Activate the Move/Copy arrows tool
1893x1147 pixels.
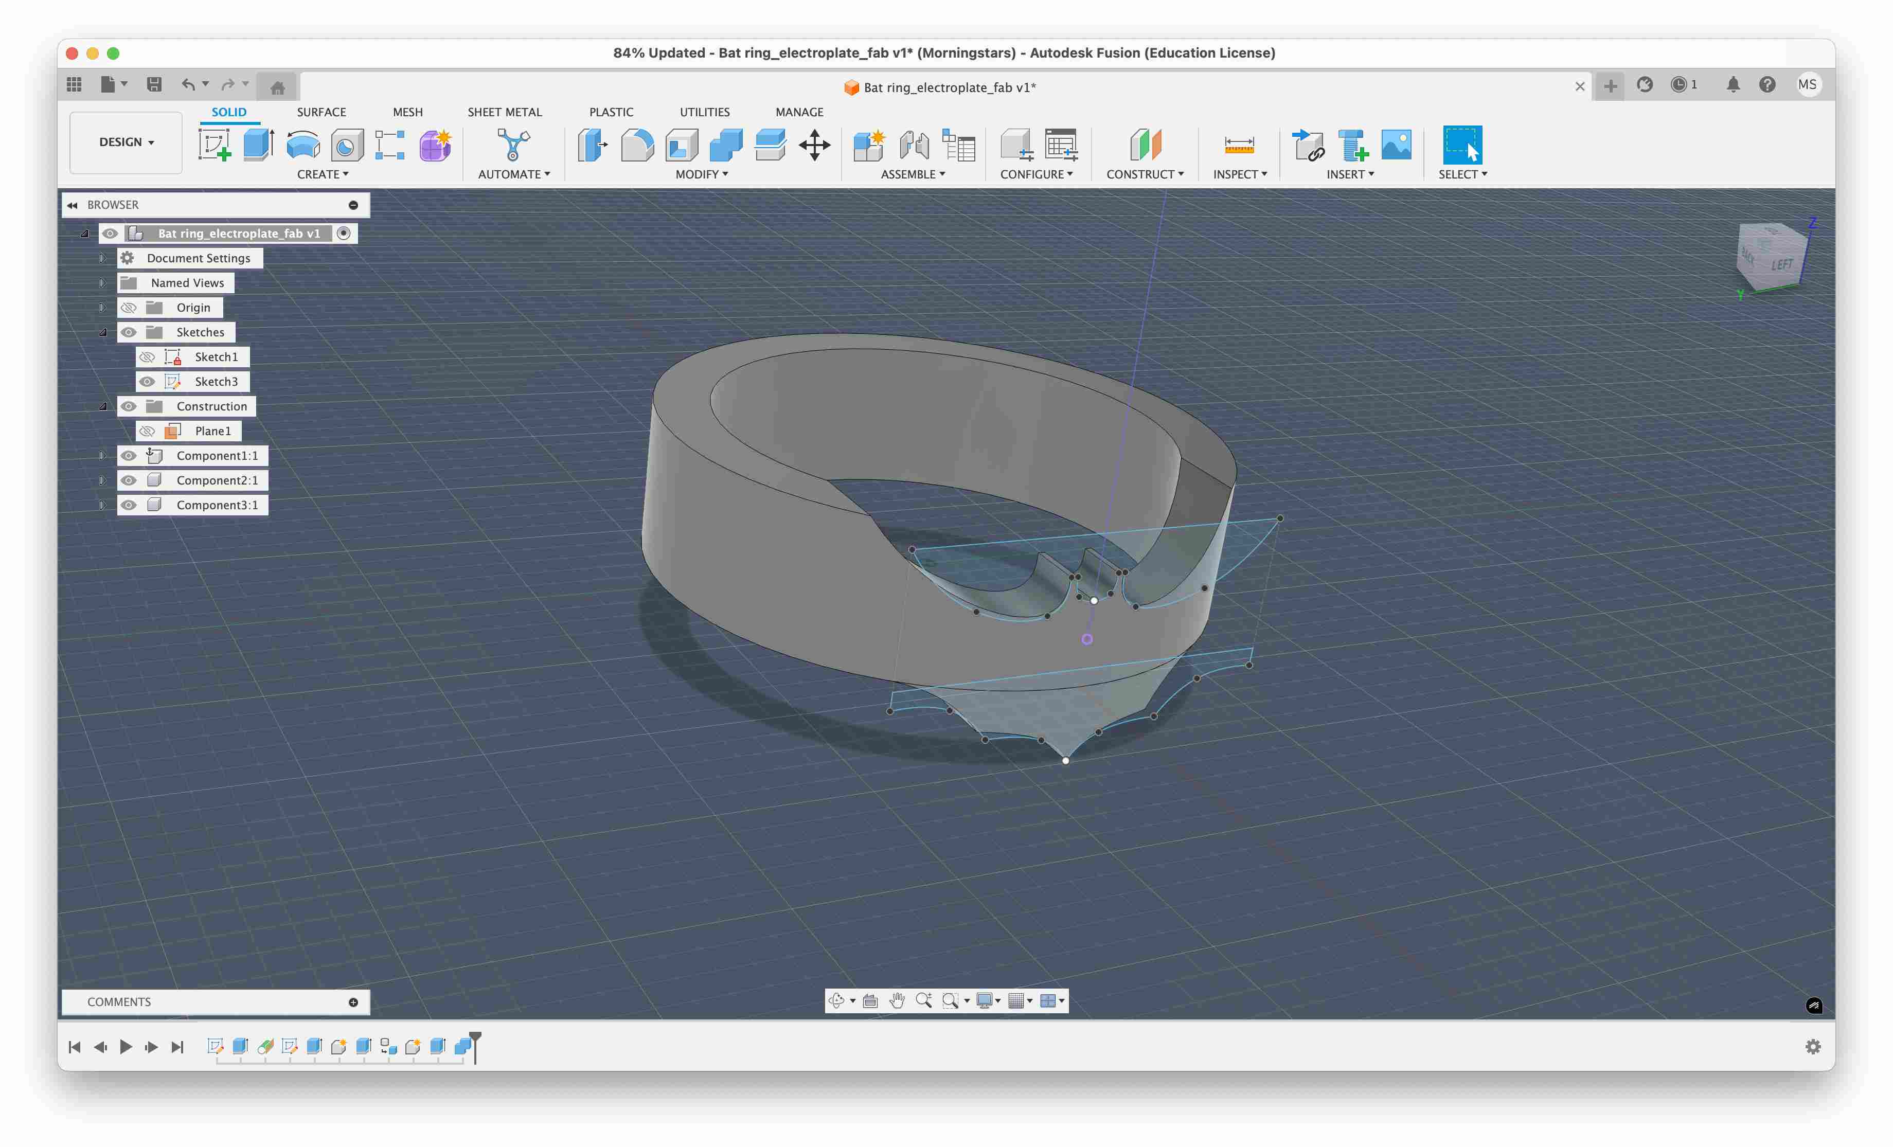click(x=814, y=145)
